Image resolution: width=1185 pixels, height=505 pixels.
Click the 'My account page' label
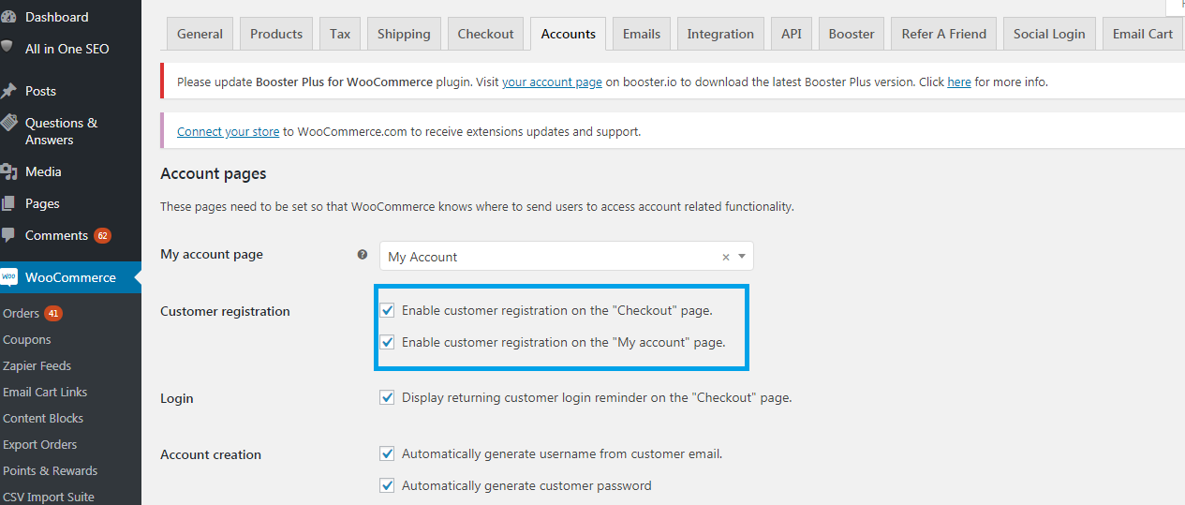(x=212, y=254)
